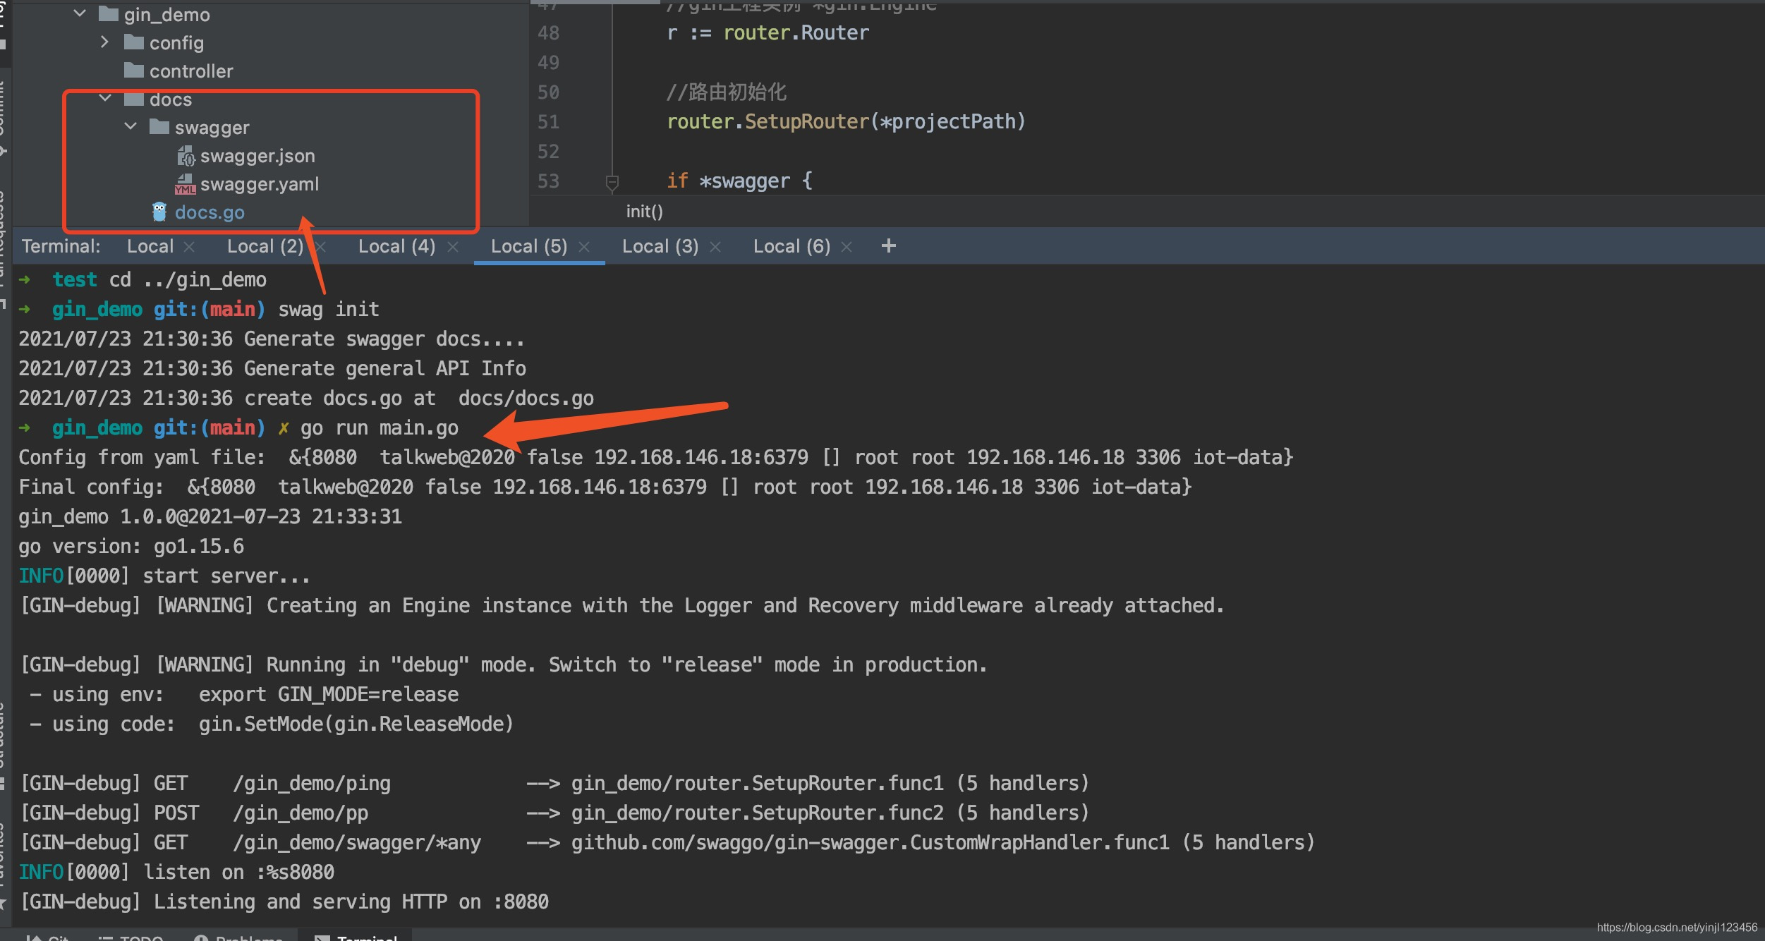Screen dimensions: 1765x941
Task: Close the Local (3) terminal session
Action: [715, 247]
